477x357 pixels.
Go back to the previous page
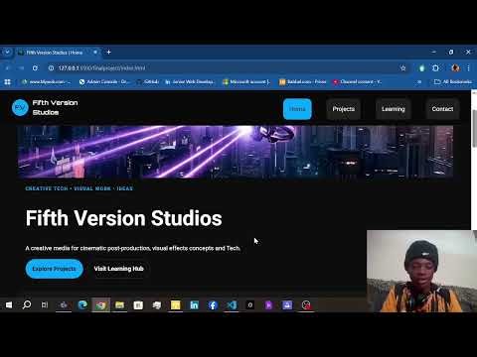pos(7,68)
